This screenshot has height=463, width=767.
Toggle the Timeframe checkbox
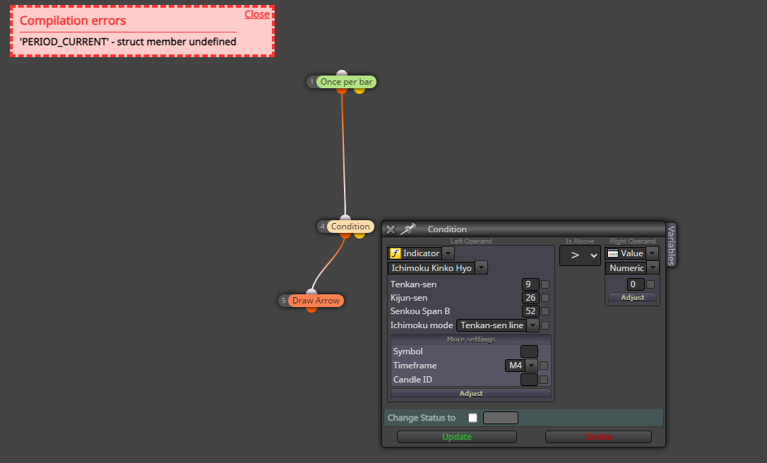point(544,365)
